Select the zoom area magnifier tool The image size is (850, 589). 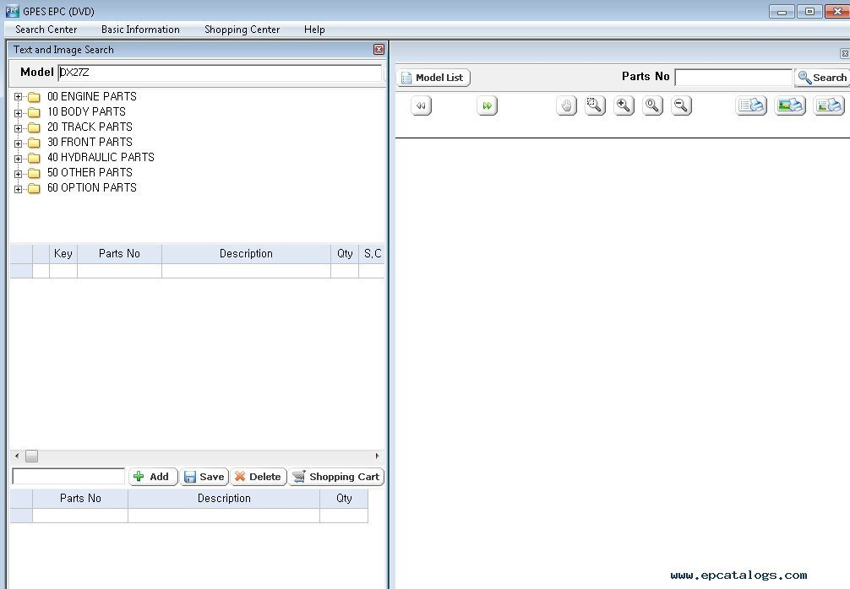595,105
